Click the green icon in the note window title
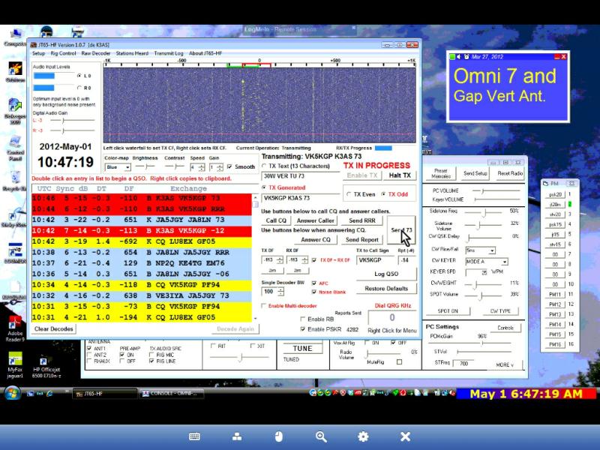This screenshot has width=600, height=450. pos(452,57)
